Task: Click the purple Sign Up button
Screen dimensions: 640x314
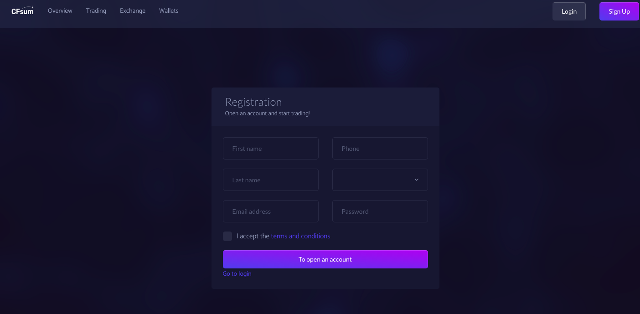Action: point(619,11)
